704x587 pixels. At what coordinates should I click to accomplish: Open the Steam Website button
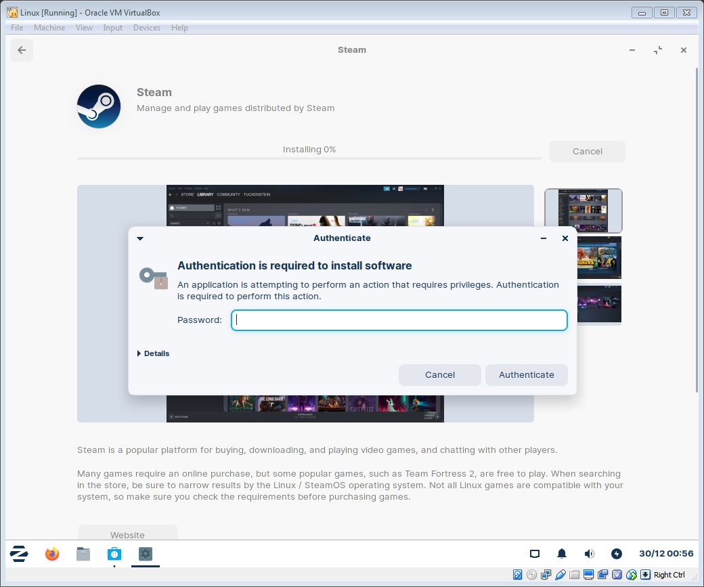[127, 533]
